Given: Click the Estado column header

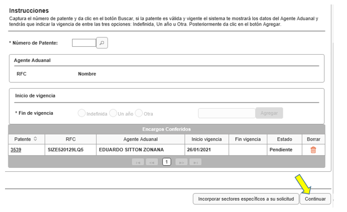Looking at the screenshot, I should click(285, 139).
